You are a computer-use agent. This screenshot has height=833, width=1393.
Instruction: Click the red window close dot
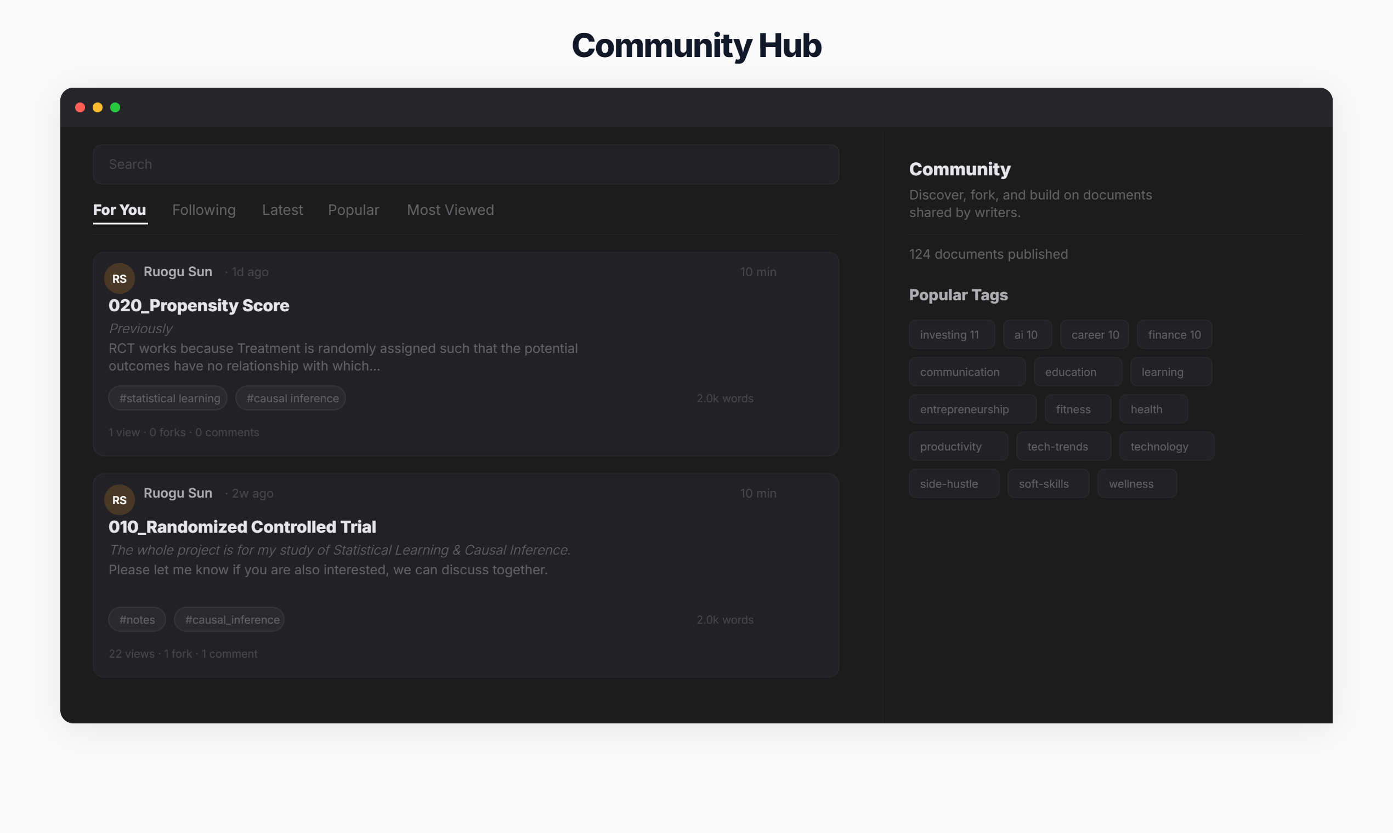(x=80, y=108)
